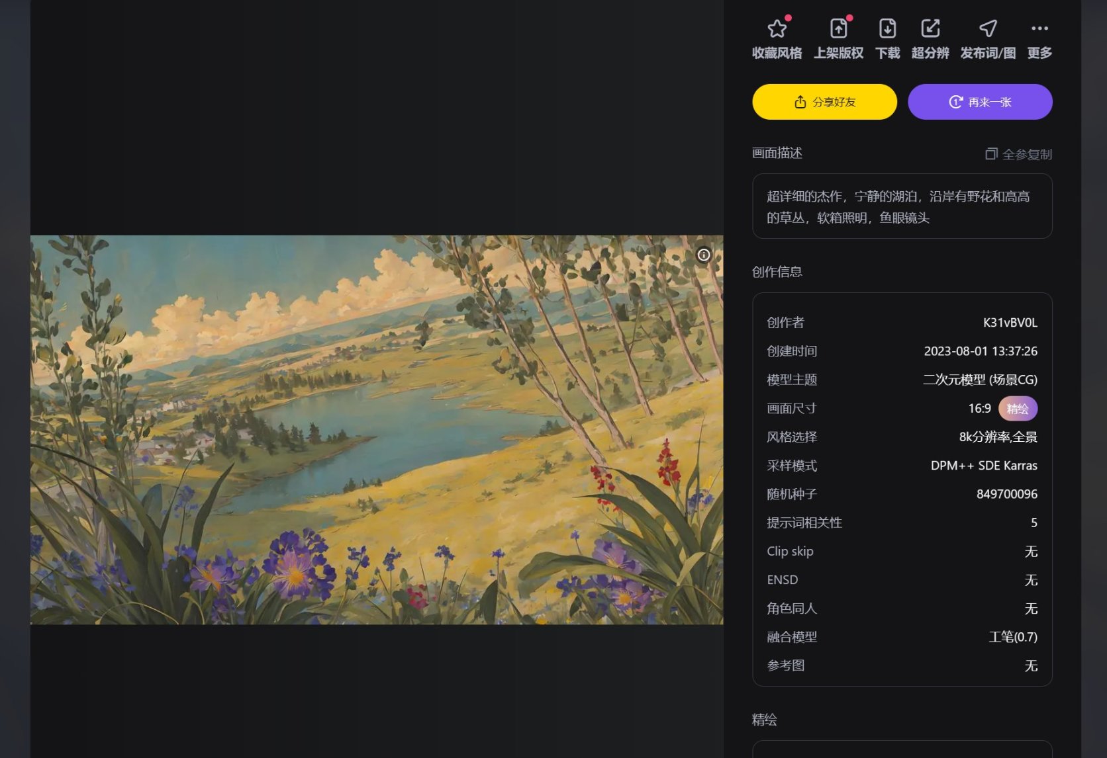Click the 收藏风格 star icon
Viewport: 1107px width, 758px height.
pyautogui.click(x=777, y=28)
